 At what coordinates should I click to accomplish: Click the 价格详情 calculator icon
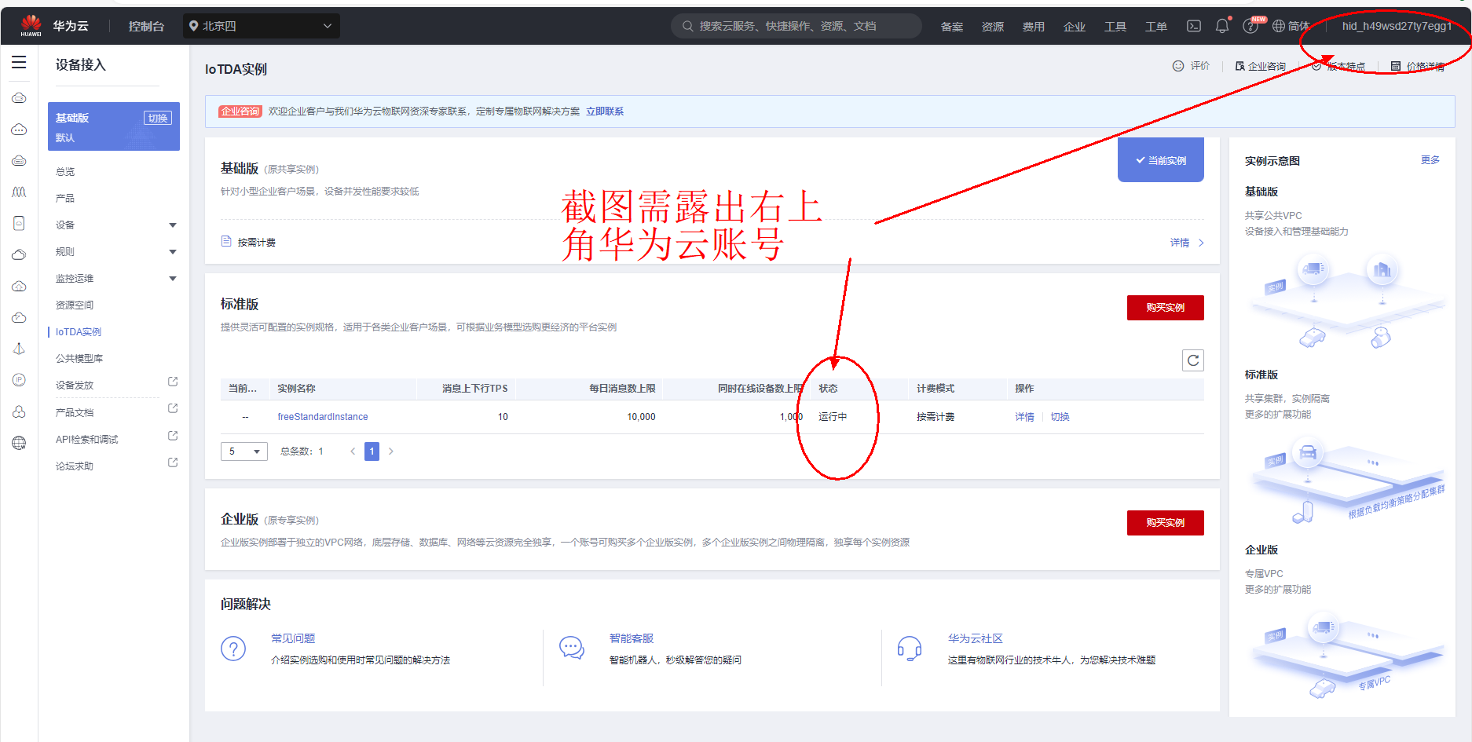pyautogui.click(x=1396, y=66)
